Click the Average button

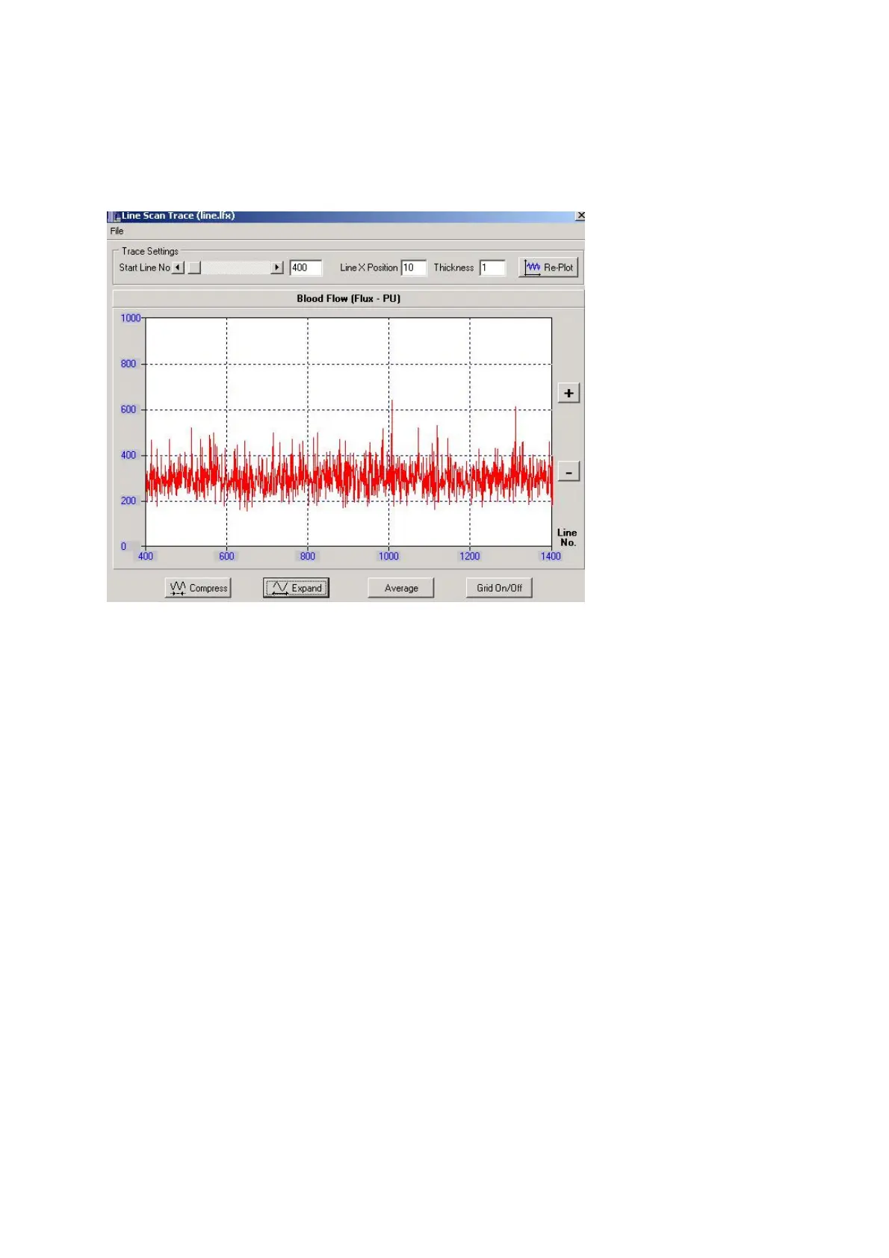click(401, 588)
